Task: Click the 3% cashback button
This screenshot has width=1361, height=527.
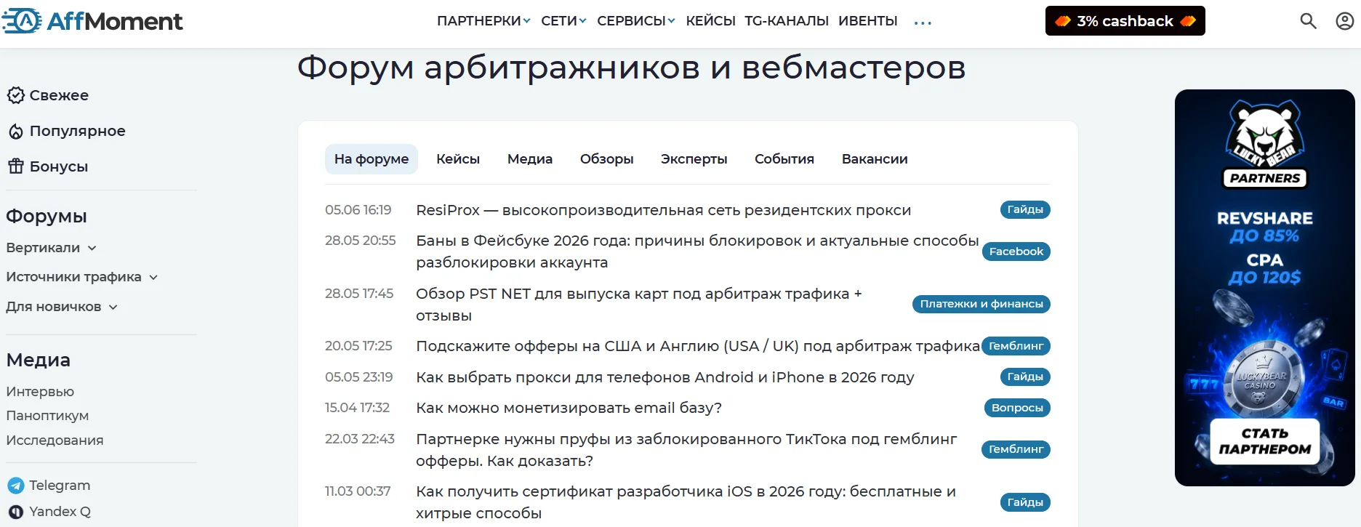Action: [1125, 21]
